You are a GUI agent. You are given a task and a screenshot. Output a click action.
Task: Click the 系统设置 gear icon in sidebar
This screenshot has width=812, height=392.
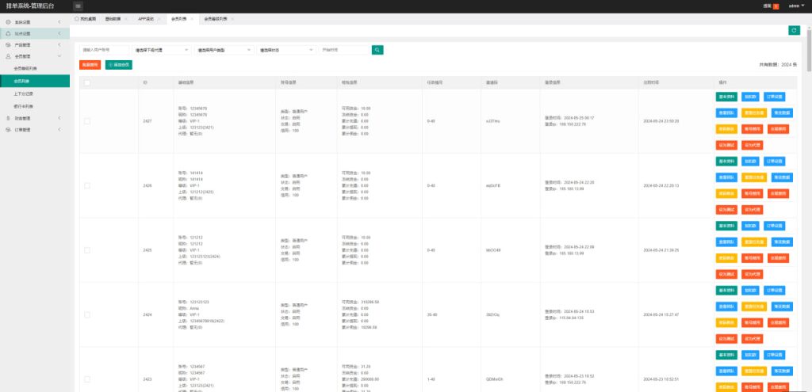[8, 22]
